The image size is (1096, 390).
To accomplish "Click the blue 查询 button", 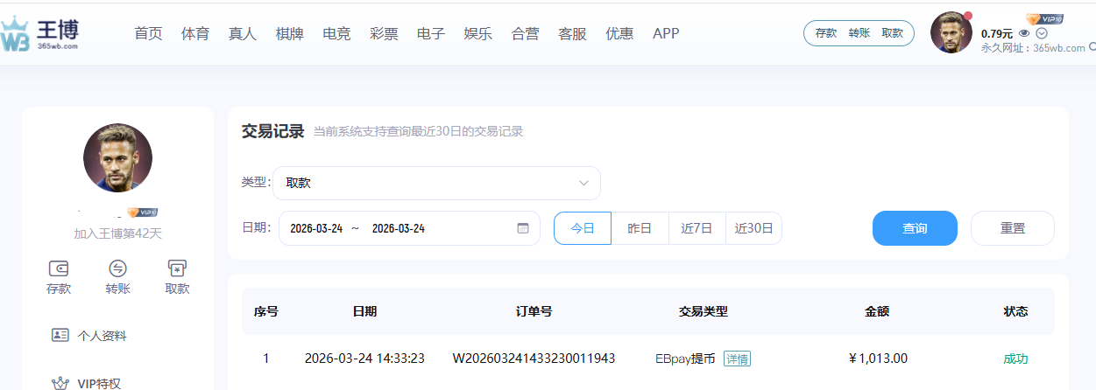I will click(x=915, y=228).
